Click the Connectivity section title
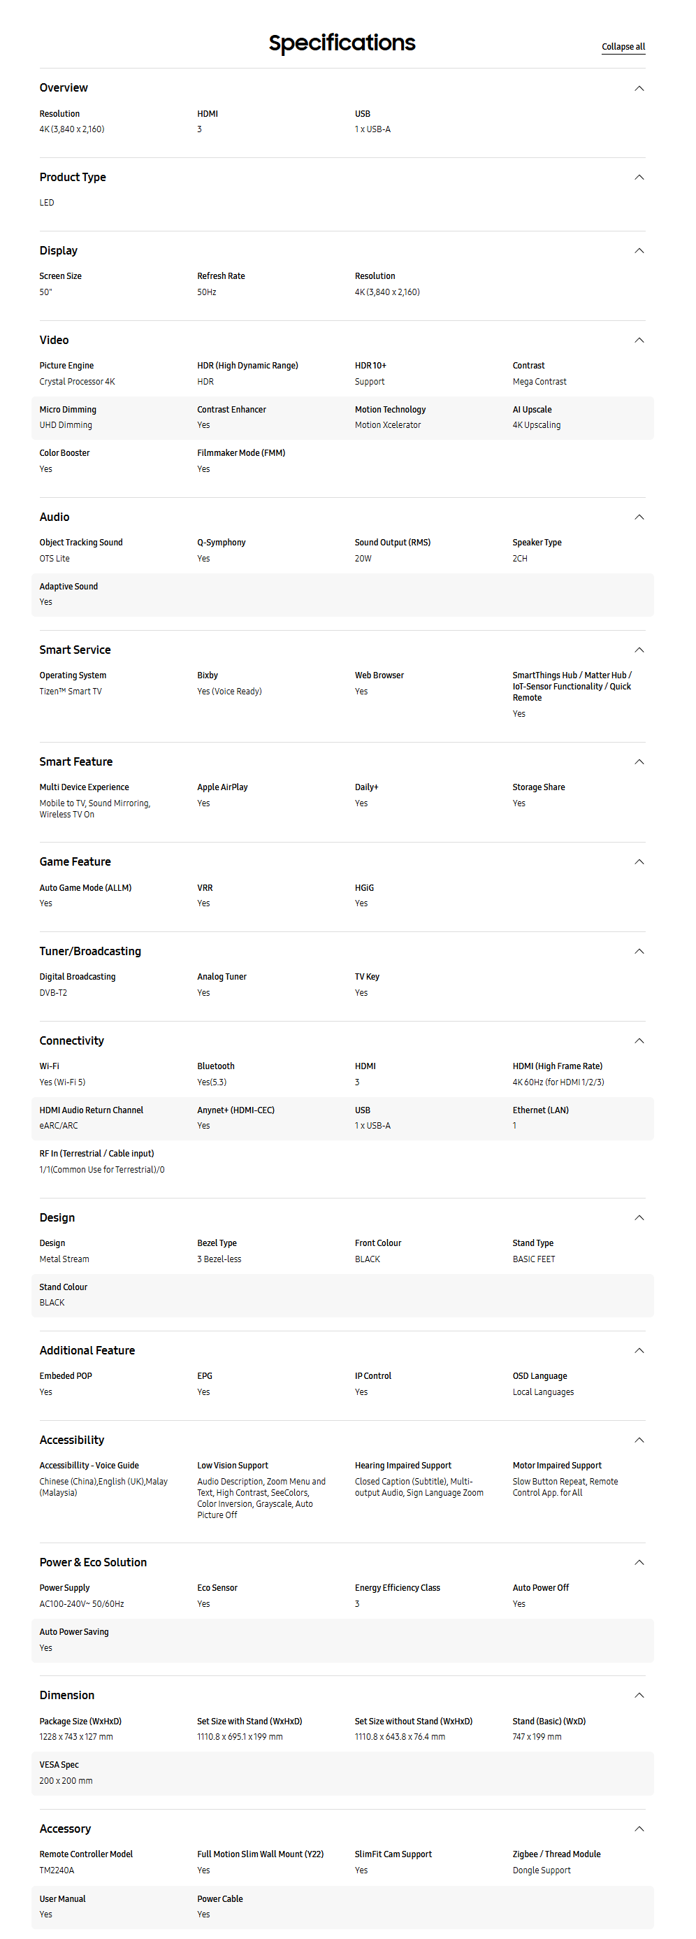The image size is (696, 1939). tap(71, 1041)
